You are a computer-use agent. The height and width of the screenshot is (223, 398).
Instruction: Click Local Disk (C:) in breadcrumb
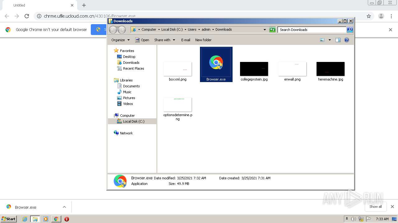coord(172,29)
